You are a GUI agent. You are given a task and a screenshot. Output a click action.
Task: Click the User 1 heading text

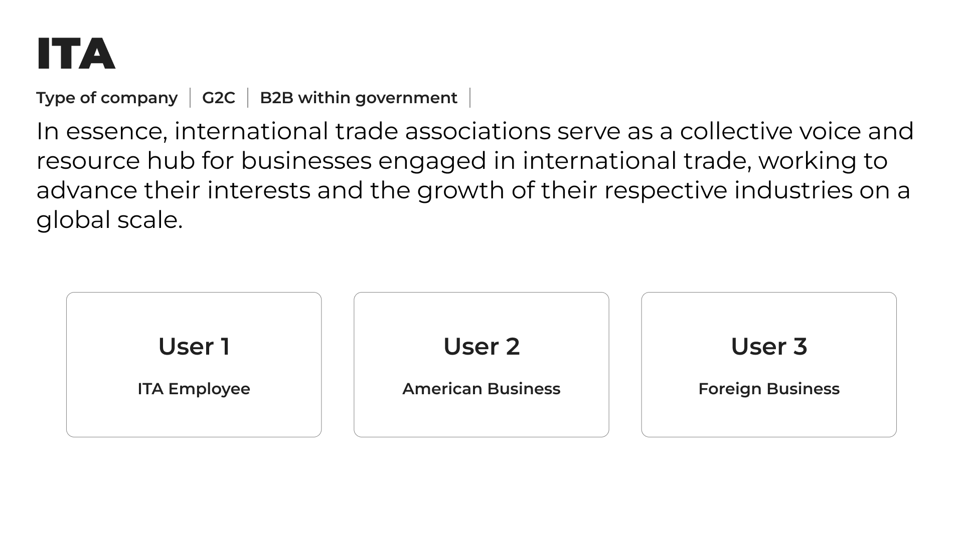[x=194, y=346]
